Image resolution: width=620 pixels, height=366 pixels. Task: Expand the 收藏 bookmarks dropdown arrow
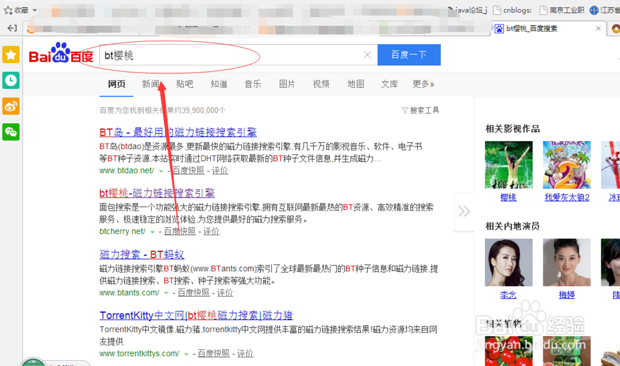pos(35,11)
